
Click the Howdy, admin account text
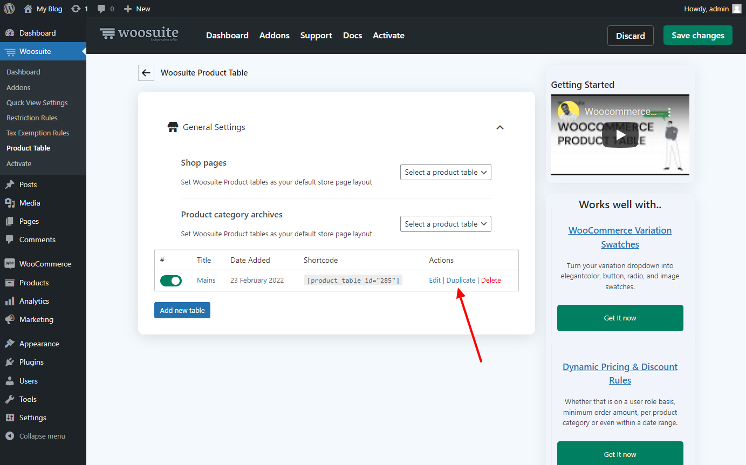(x=707, y=9)
